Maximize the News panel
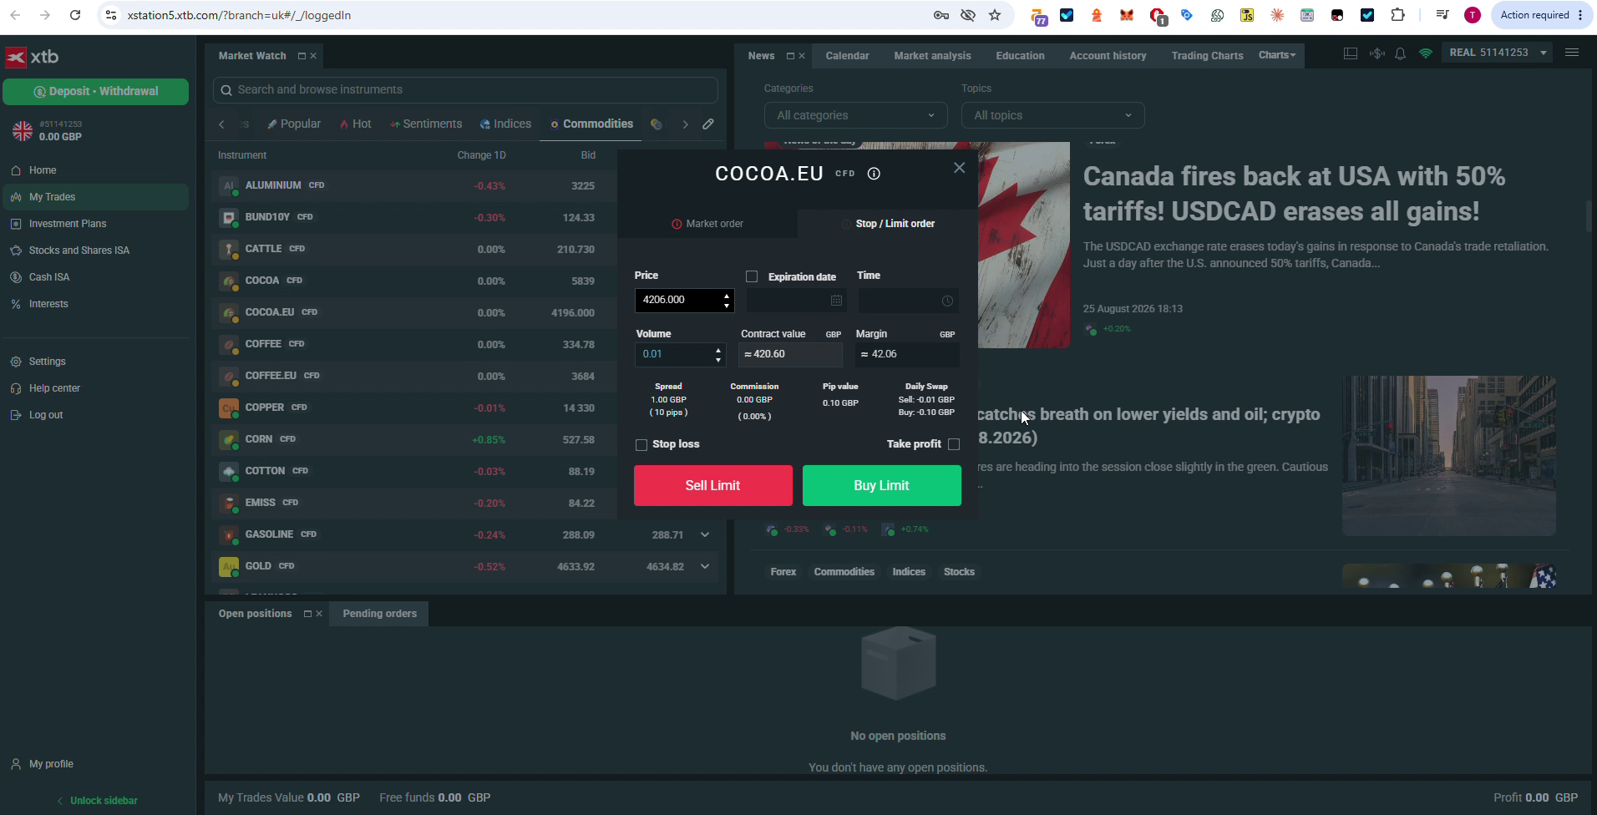1597x815 pixels. [790, 56]
